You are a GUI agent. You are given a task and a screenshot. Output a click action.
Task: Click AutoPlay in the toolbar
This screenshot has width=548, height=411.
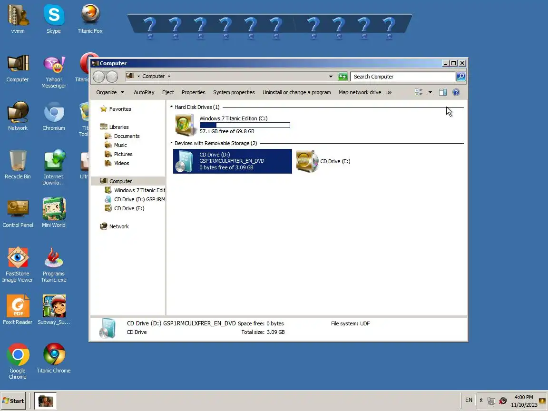tap(144, 92)
